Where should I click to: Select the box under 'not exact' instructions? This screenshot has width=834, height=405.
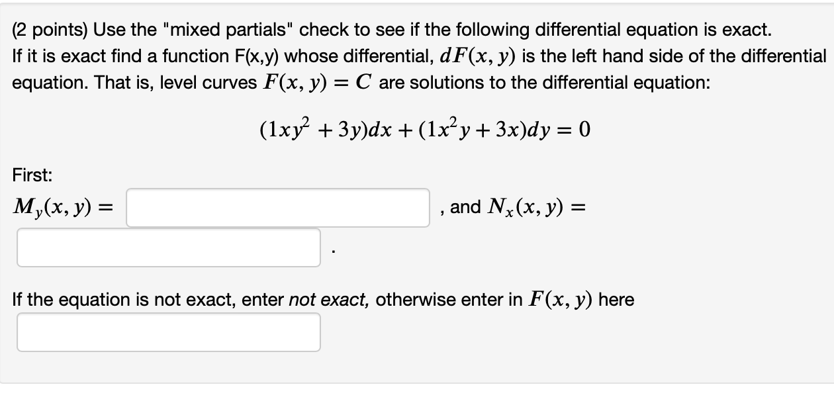tap(167, 332)
